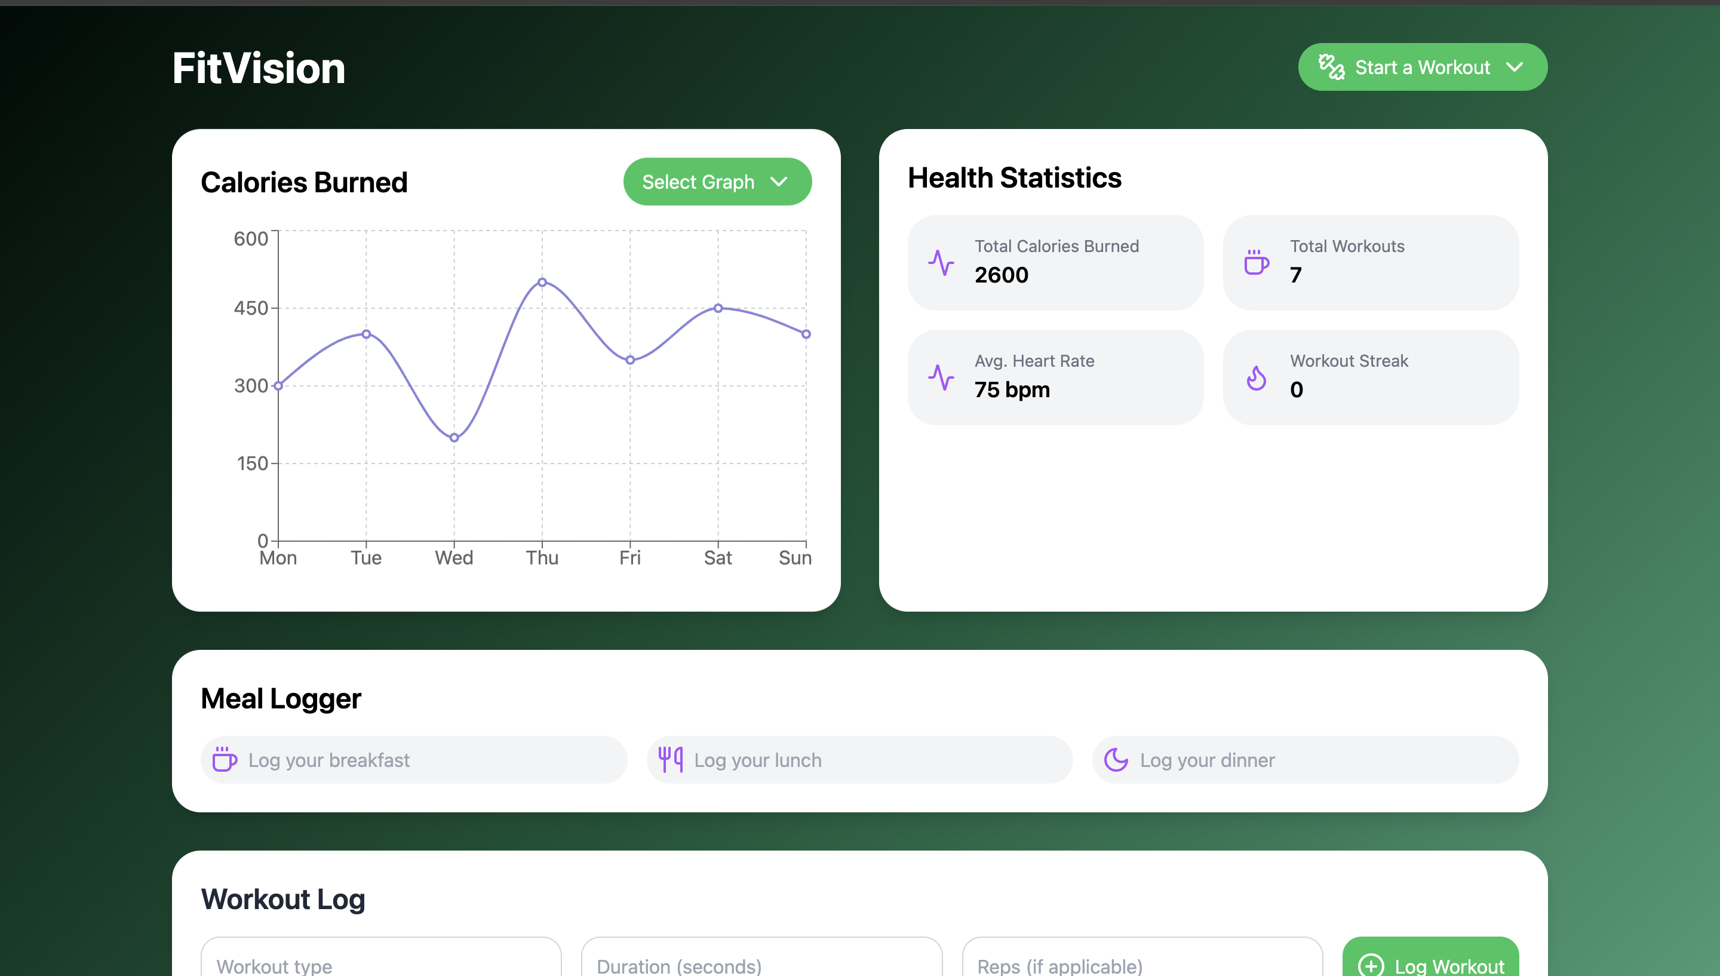Open the Select Graph dropdown
Viewport: 1720px width, 976px height.
(x=717, y=182)
